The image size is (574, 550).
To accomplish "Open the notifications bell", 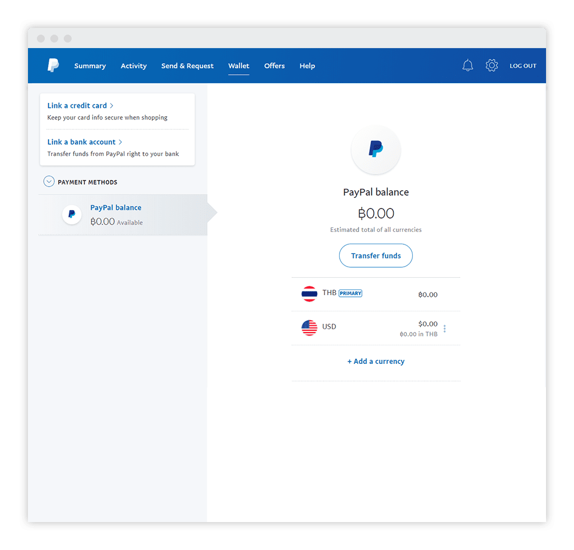I will point(468,65).
